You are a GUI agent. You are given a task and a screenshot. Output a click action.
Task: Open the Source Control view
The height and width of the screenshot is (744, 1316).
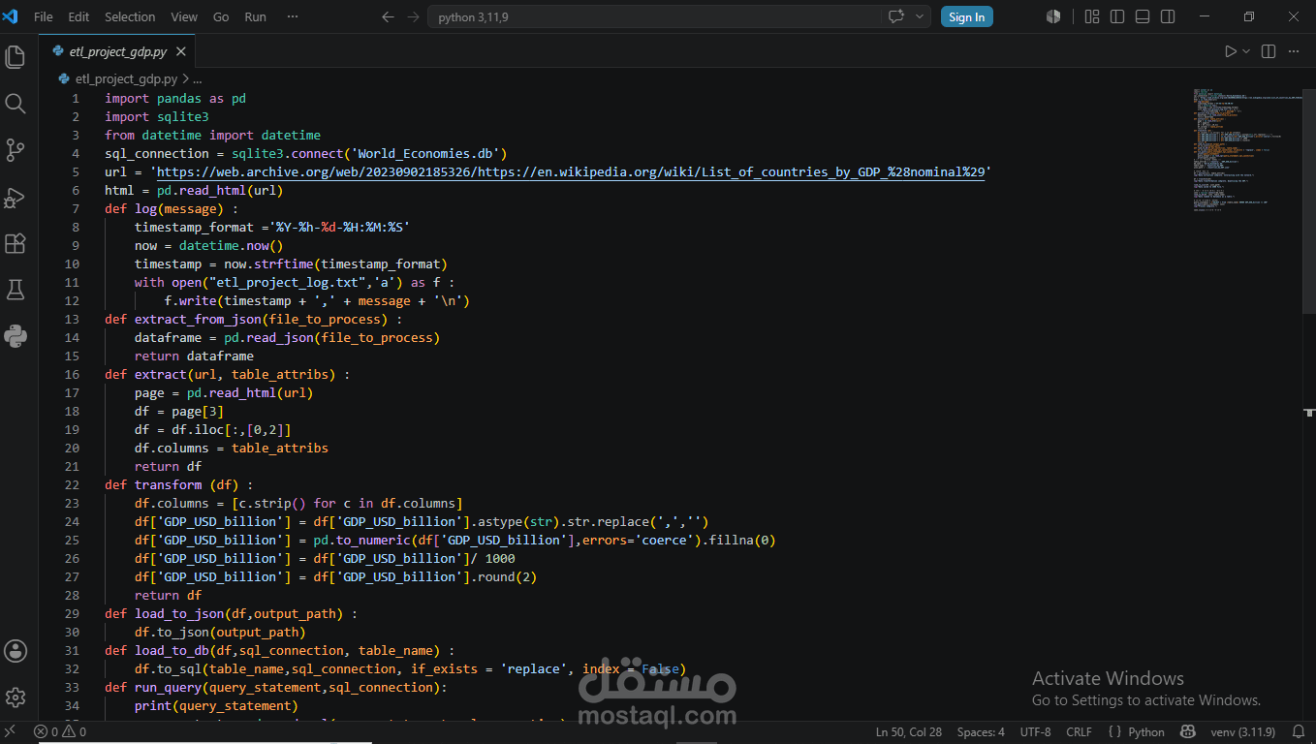15,150
